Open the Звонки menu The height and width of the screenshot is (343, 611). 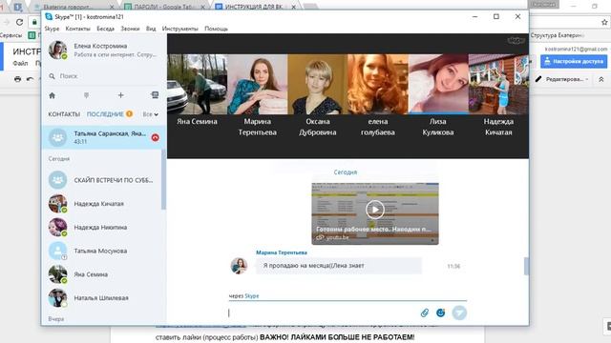click(130, 29)
